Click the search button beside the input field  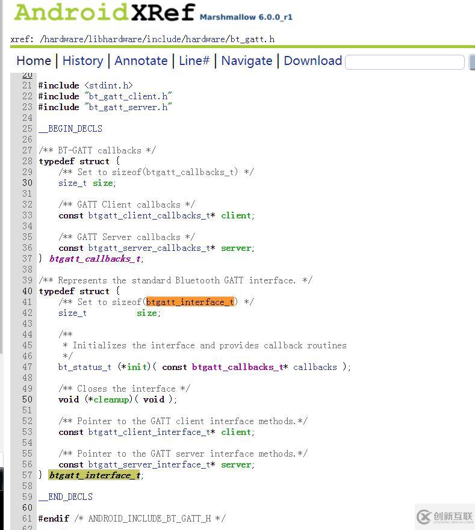472,62
